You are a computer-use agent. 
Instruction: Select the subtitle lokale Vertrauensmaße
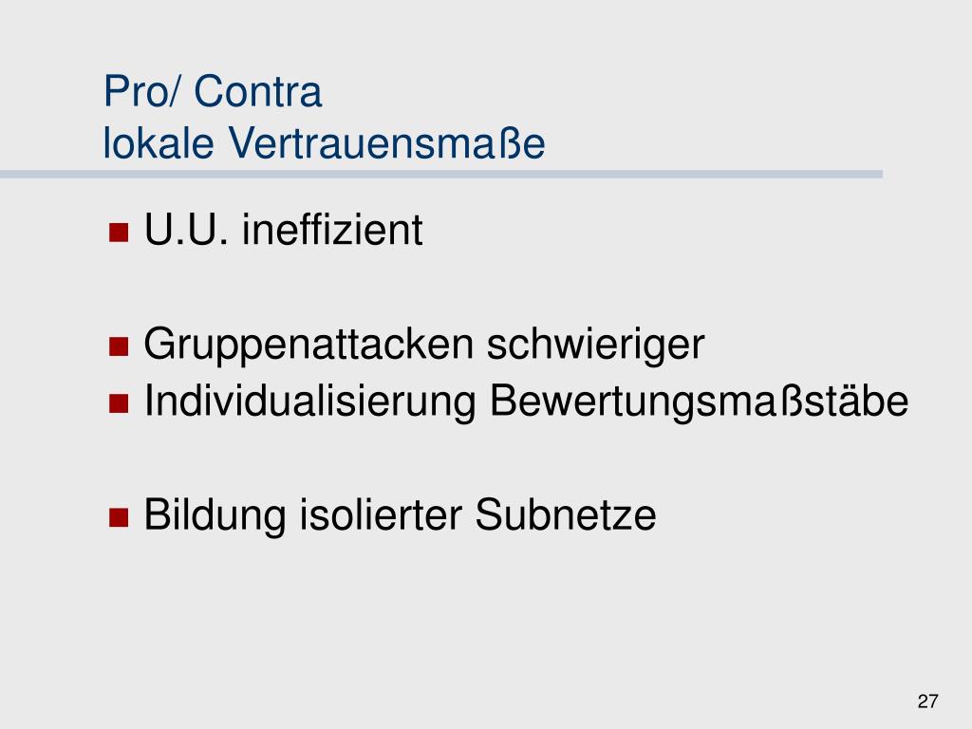pos(325,143)
